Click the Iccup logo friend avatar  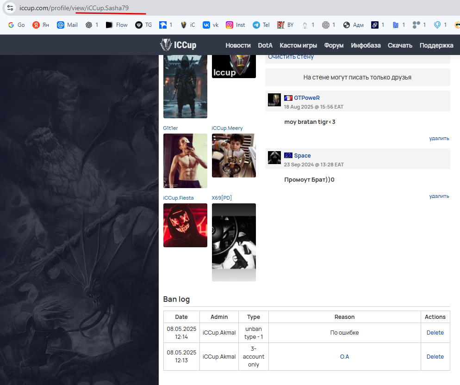(234, 67)
